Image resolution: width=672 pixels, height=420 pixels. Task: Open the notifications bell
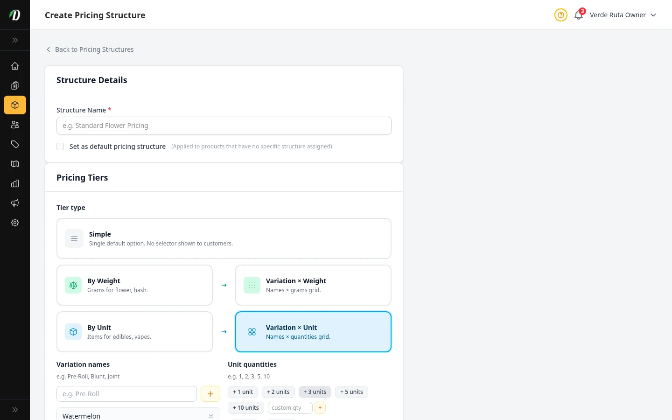coord(579,15)
